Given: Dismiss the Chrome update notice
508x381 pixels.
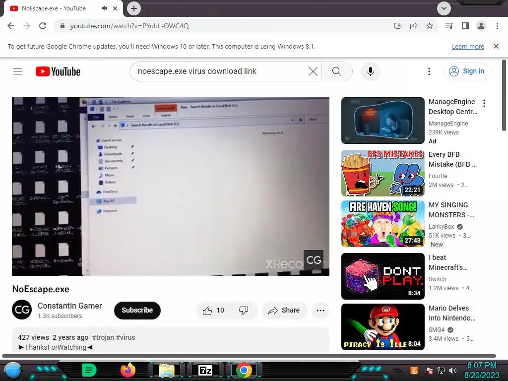Looking at the screenshot, I should [x=496, y=46].
